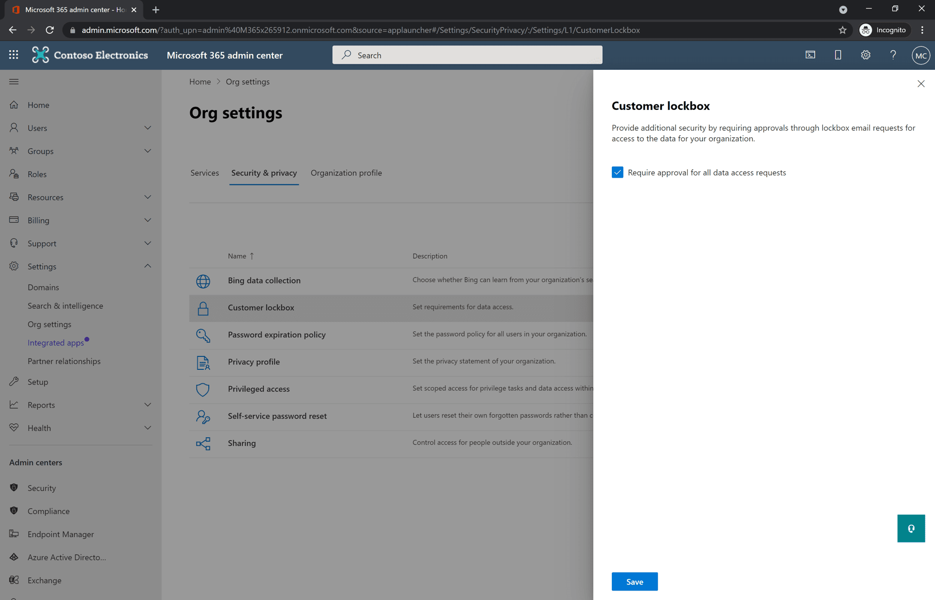Viewport: 935px width, 600px height.
Task: Click the admin center Search field
Action: (x=467, y=55)
